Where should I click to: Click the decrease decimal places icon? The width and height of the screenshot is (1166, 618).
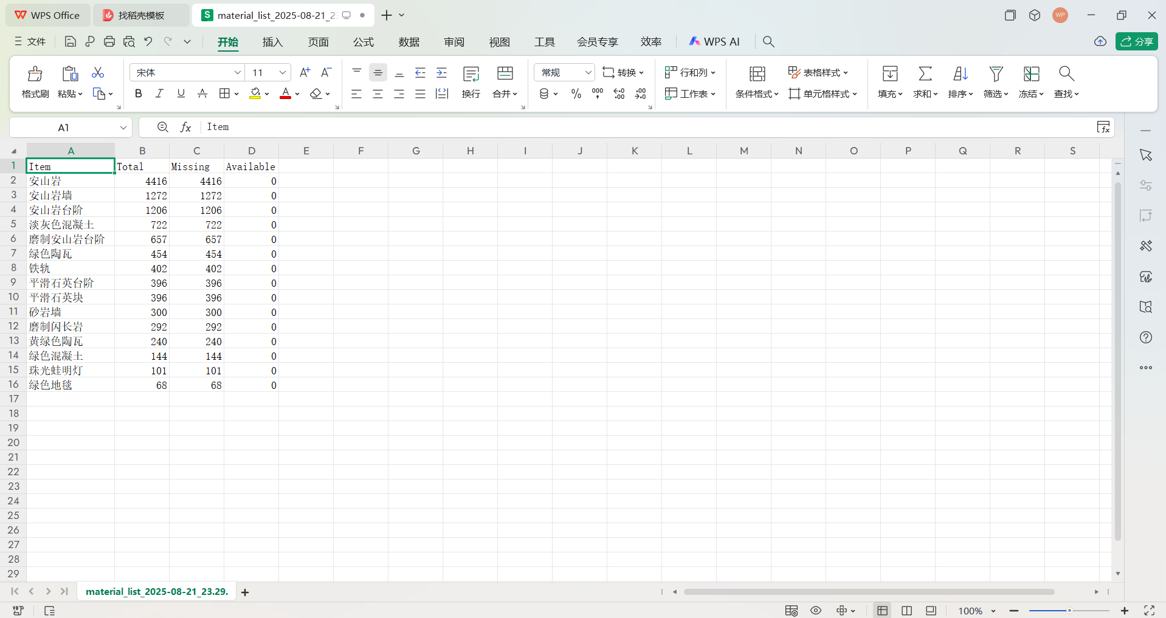[641, 94]
